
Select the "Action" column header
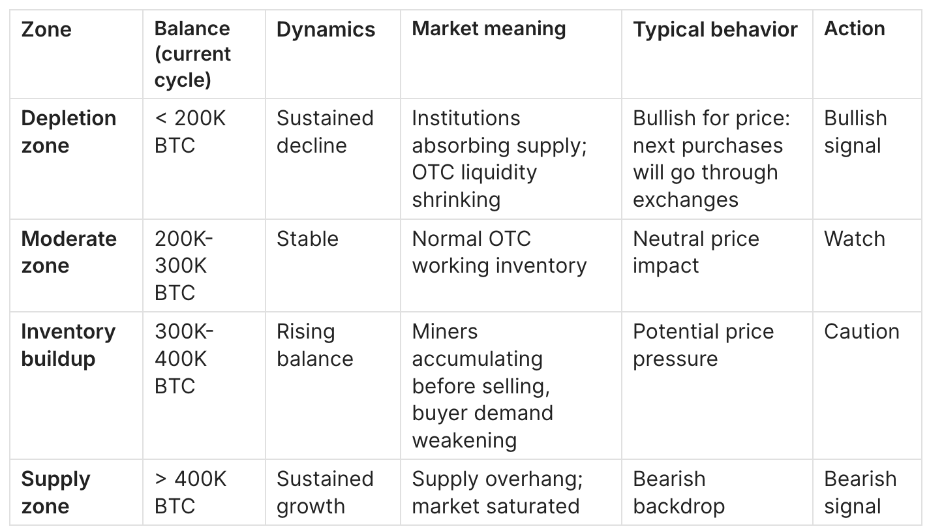[x=855, y=29]
